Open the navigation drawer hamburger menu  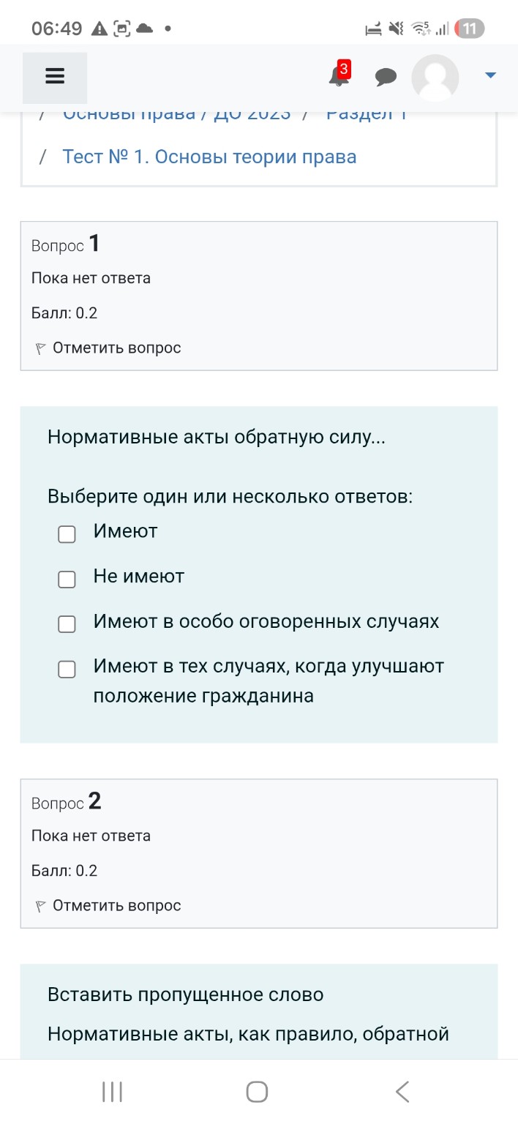point(54,76)
